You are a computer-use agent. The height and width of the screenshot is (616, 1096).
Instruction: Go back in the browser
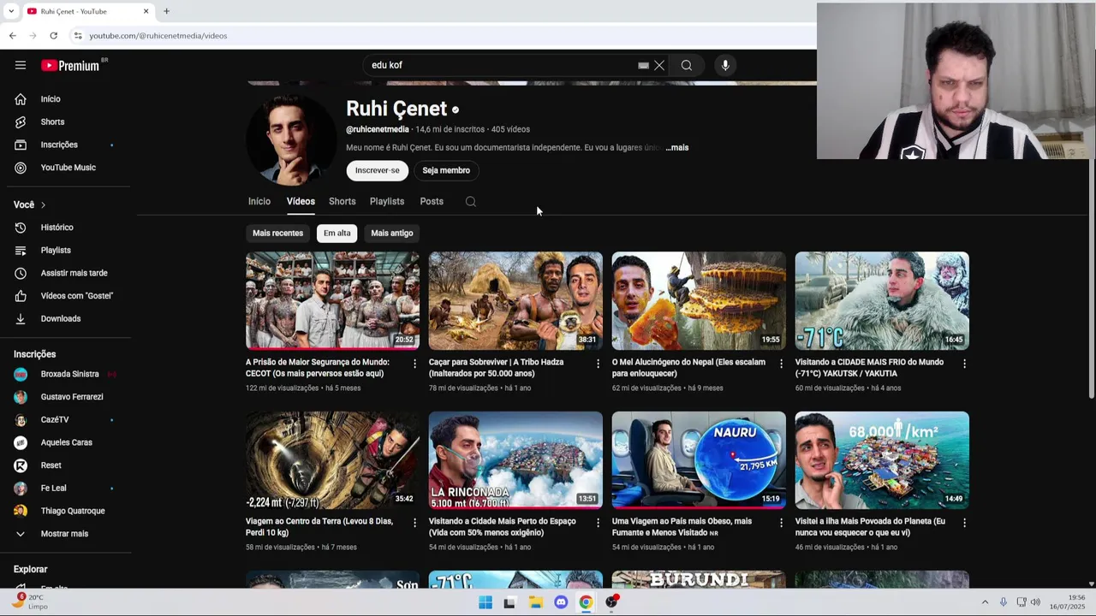point(12,36)
